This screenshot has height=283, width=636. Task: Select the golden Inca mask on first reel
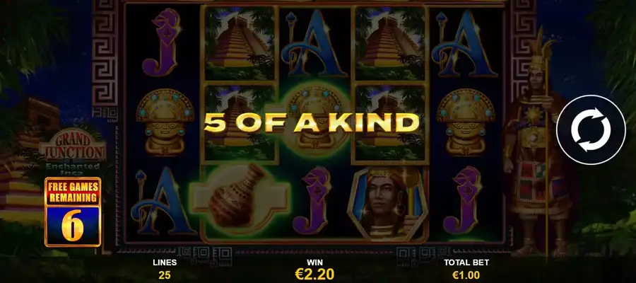[165, 122]
